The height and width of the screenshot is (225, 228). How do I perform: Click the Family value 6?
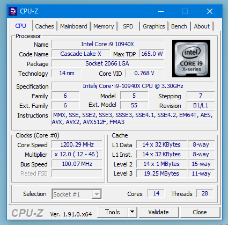65,96
